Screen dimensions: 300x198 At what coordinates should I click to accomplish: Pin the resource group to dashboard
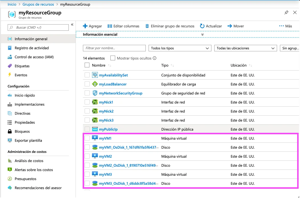click(286, 13)
